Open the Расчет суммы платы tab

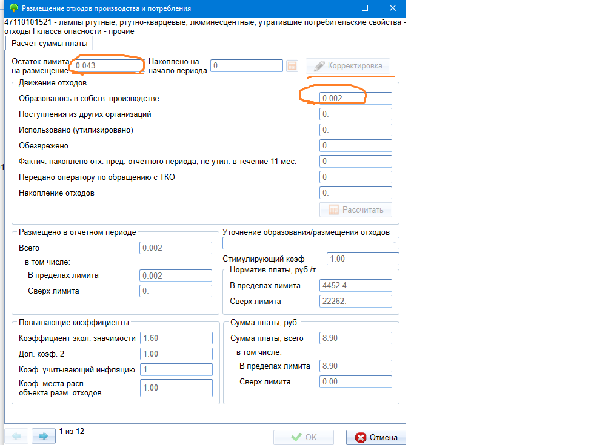pyautogui.click(x=50, y=44)
